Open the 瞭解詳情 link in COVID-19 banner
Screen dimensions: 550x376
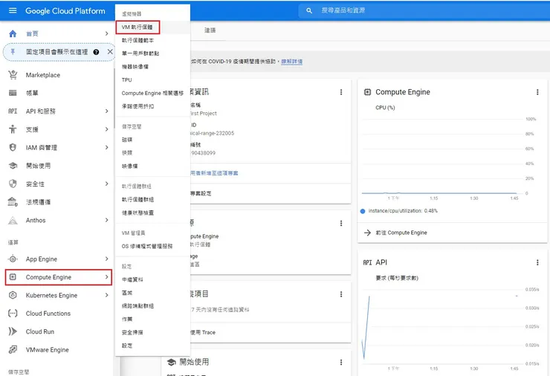[292, 62]
